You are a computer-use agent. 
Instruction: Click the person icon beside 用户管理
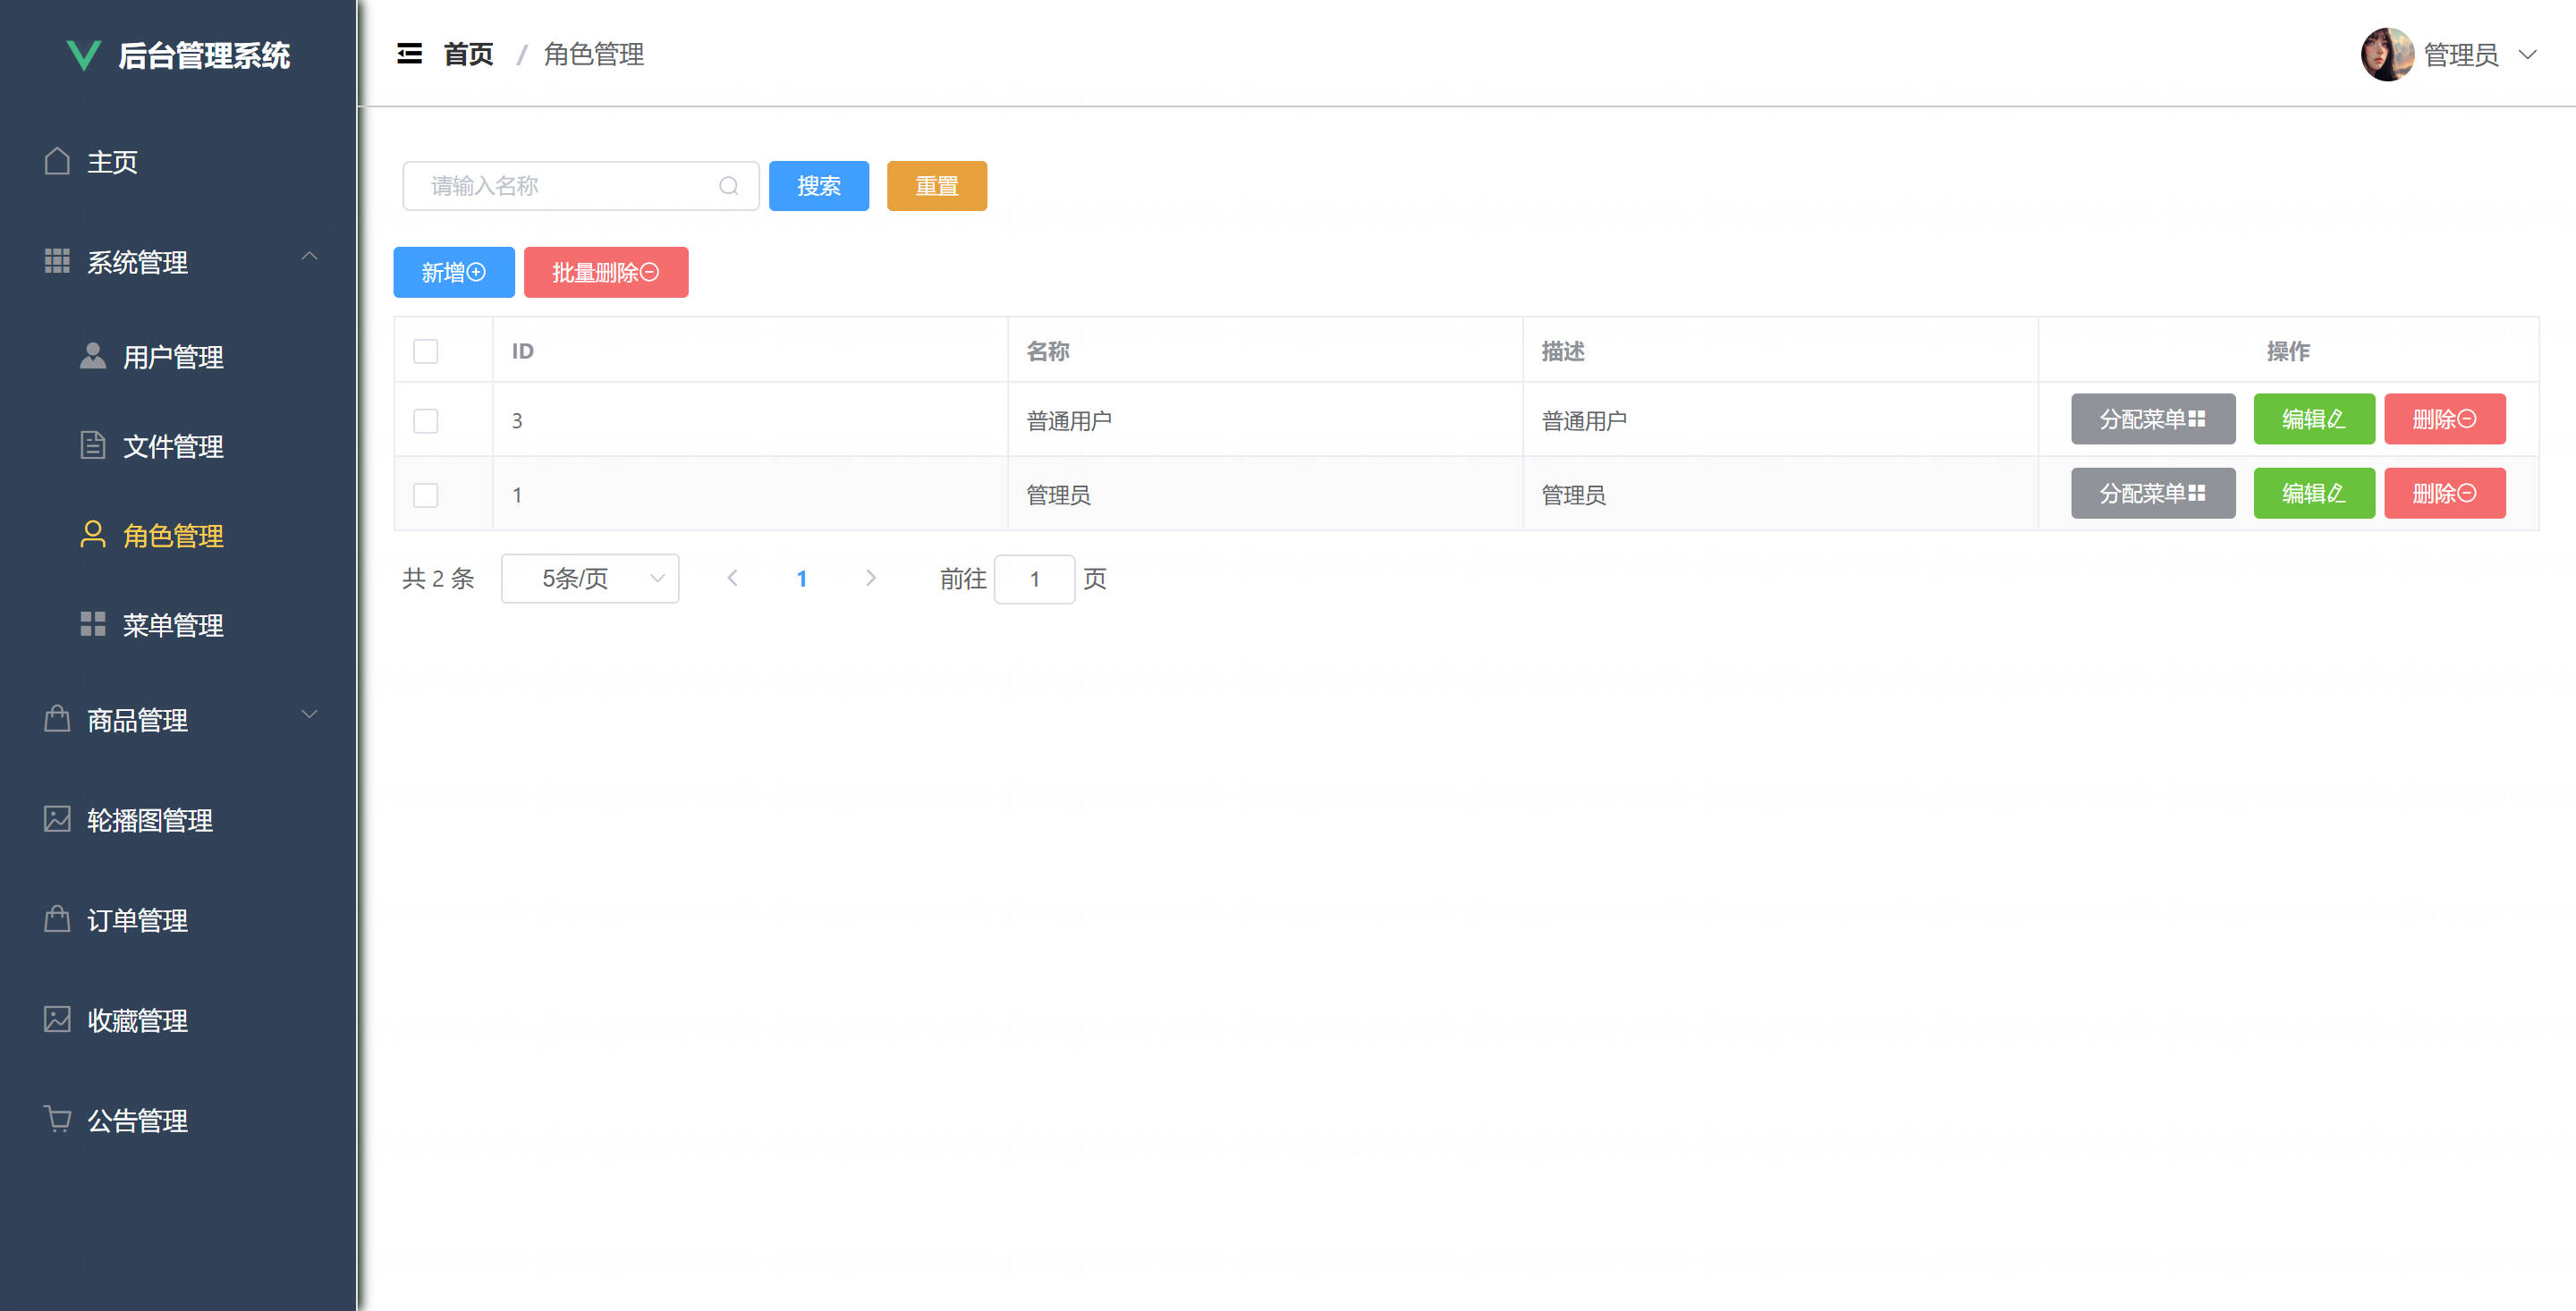(93, 356)
